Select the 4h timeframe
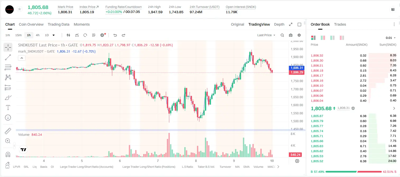Viewport: 400px width, 177px height. point(37,35)
